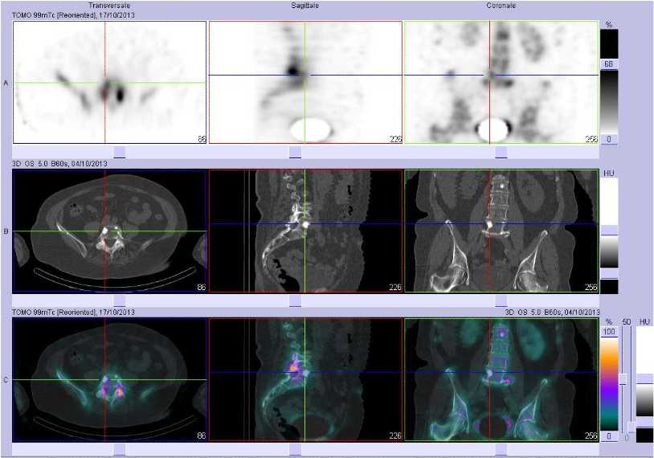The width and height of the screenshot is (654, 458).
Task: Select the coronal SPECT view in row A
Action: pos(502,82)
